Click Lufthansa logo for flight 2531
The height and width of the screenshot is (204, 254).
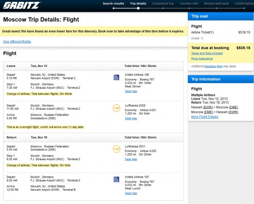click(116, 149)
